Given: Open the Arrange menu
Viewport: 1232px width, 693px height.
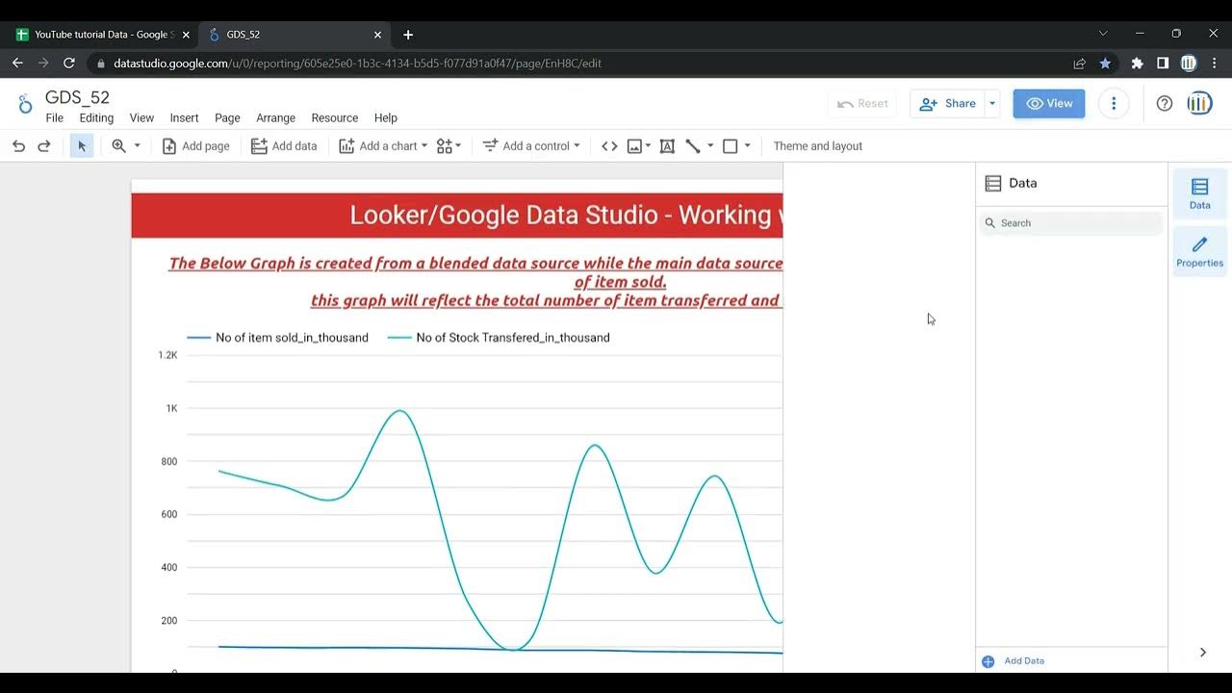Looking at the screenshot, I should point(275,117).
